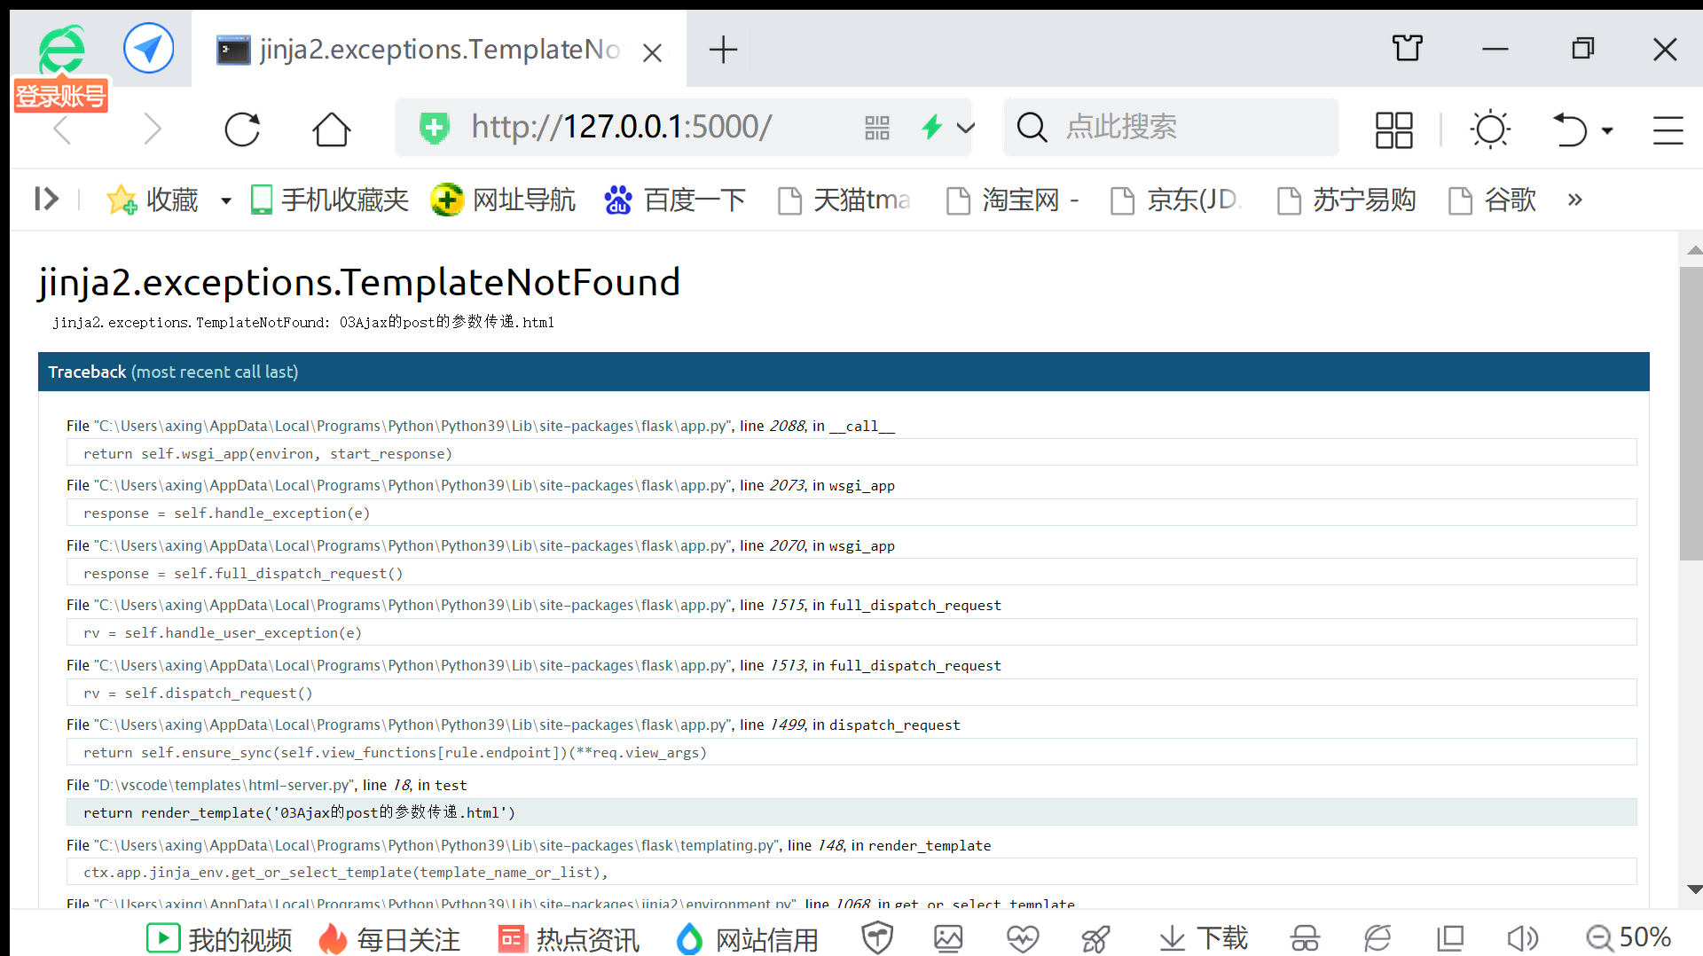The height and width of the screenshot is (956, 1703).
Task: Click the magnifier search icon
Action: [1032, 128]
